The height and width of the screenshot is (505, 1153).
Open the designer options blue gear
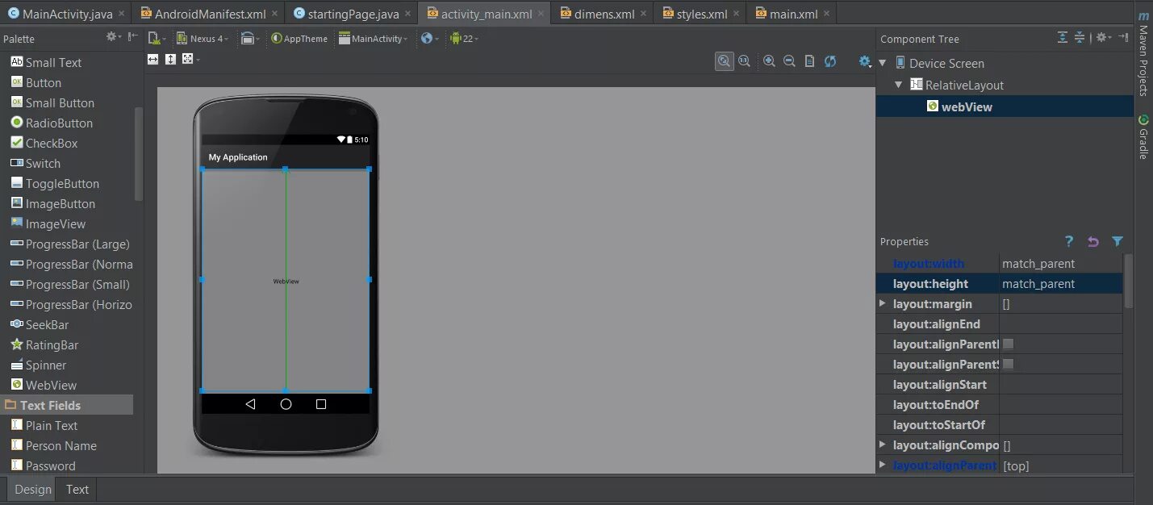(866, 61)
